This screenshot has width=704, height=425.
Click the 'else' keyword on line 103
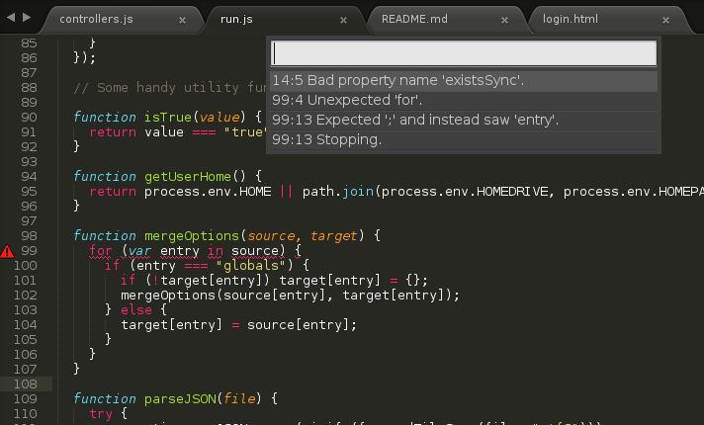(x=136, y=310)
